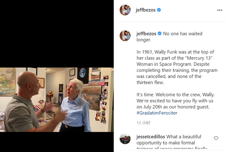This screenshot has height=152, width=227.
Task: Play the video of the two people talking
Action: coord(57,100)
